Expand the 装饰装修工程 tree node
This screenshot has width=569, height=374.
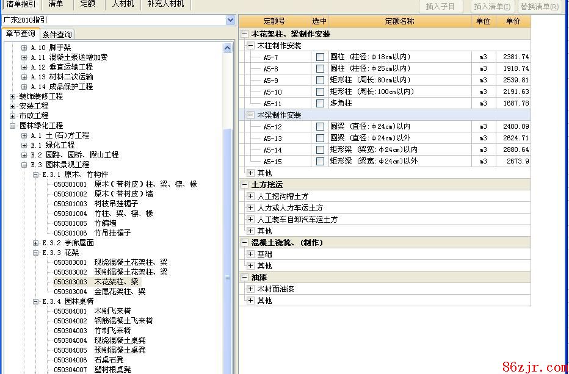pos(13,96)
